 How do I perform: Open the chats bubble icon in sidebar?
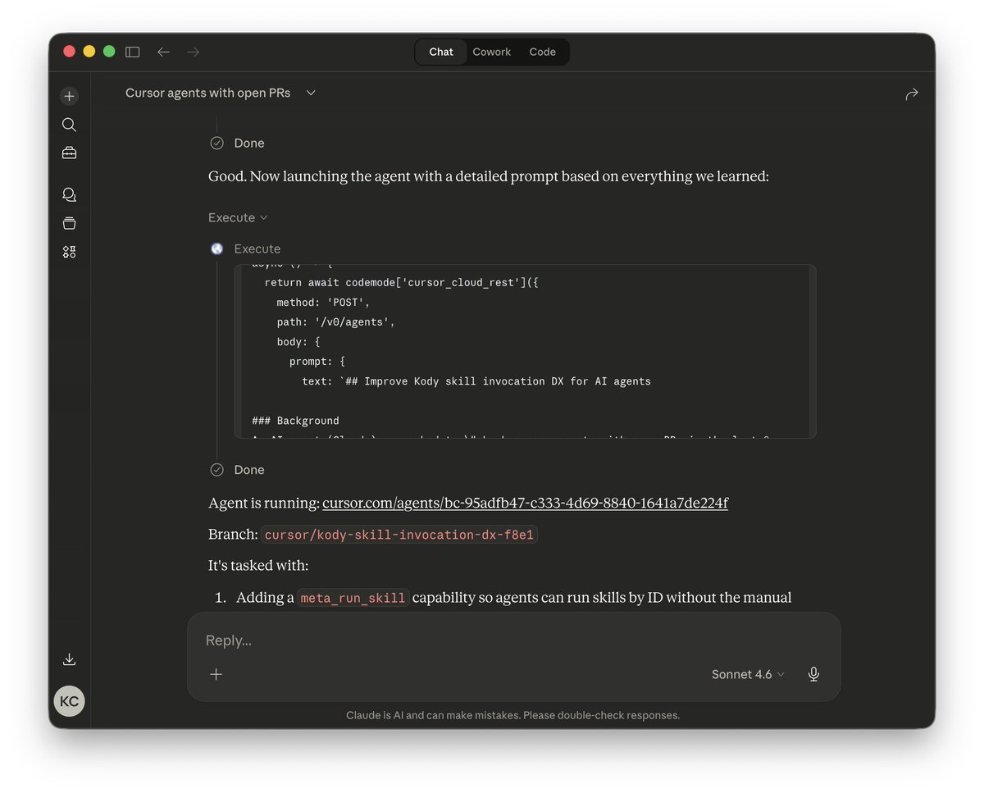point(69,194)
